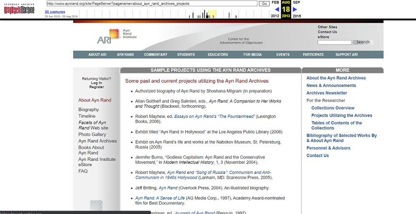The image size is (416, 214).
Task: Open the Photo Gallery sidebar link
Action: click(92, 134)
